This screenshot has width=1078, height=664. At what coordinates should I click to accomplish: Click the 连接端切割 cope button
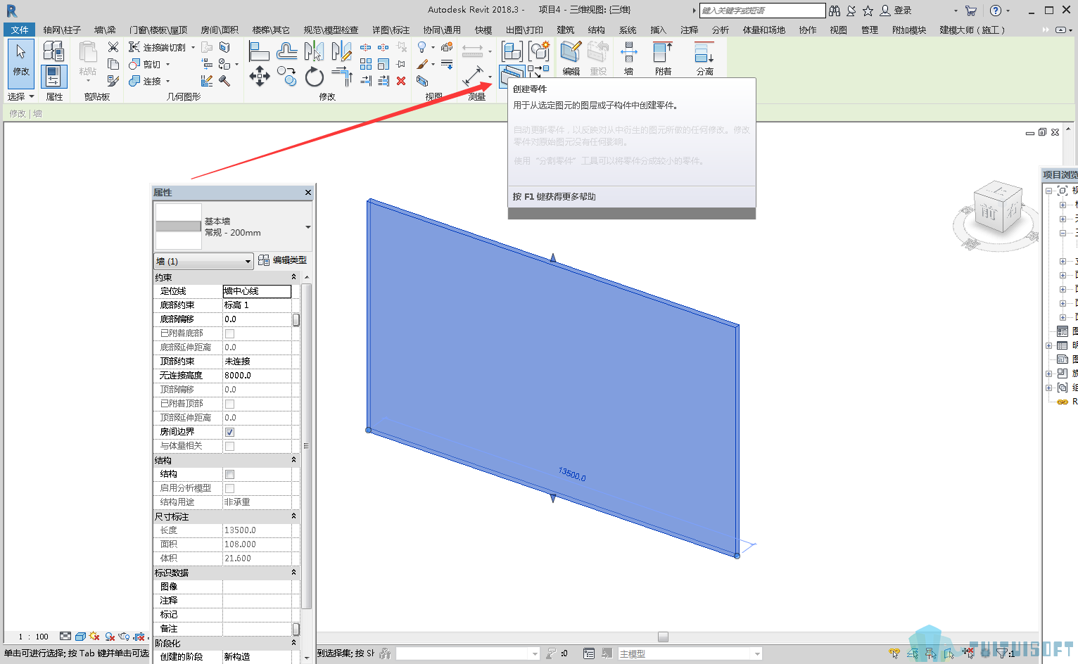[158, 47]
